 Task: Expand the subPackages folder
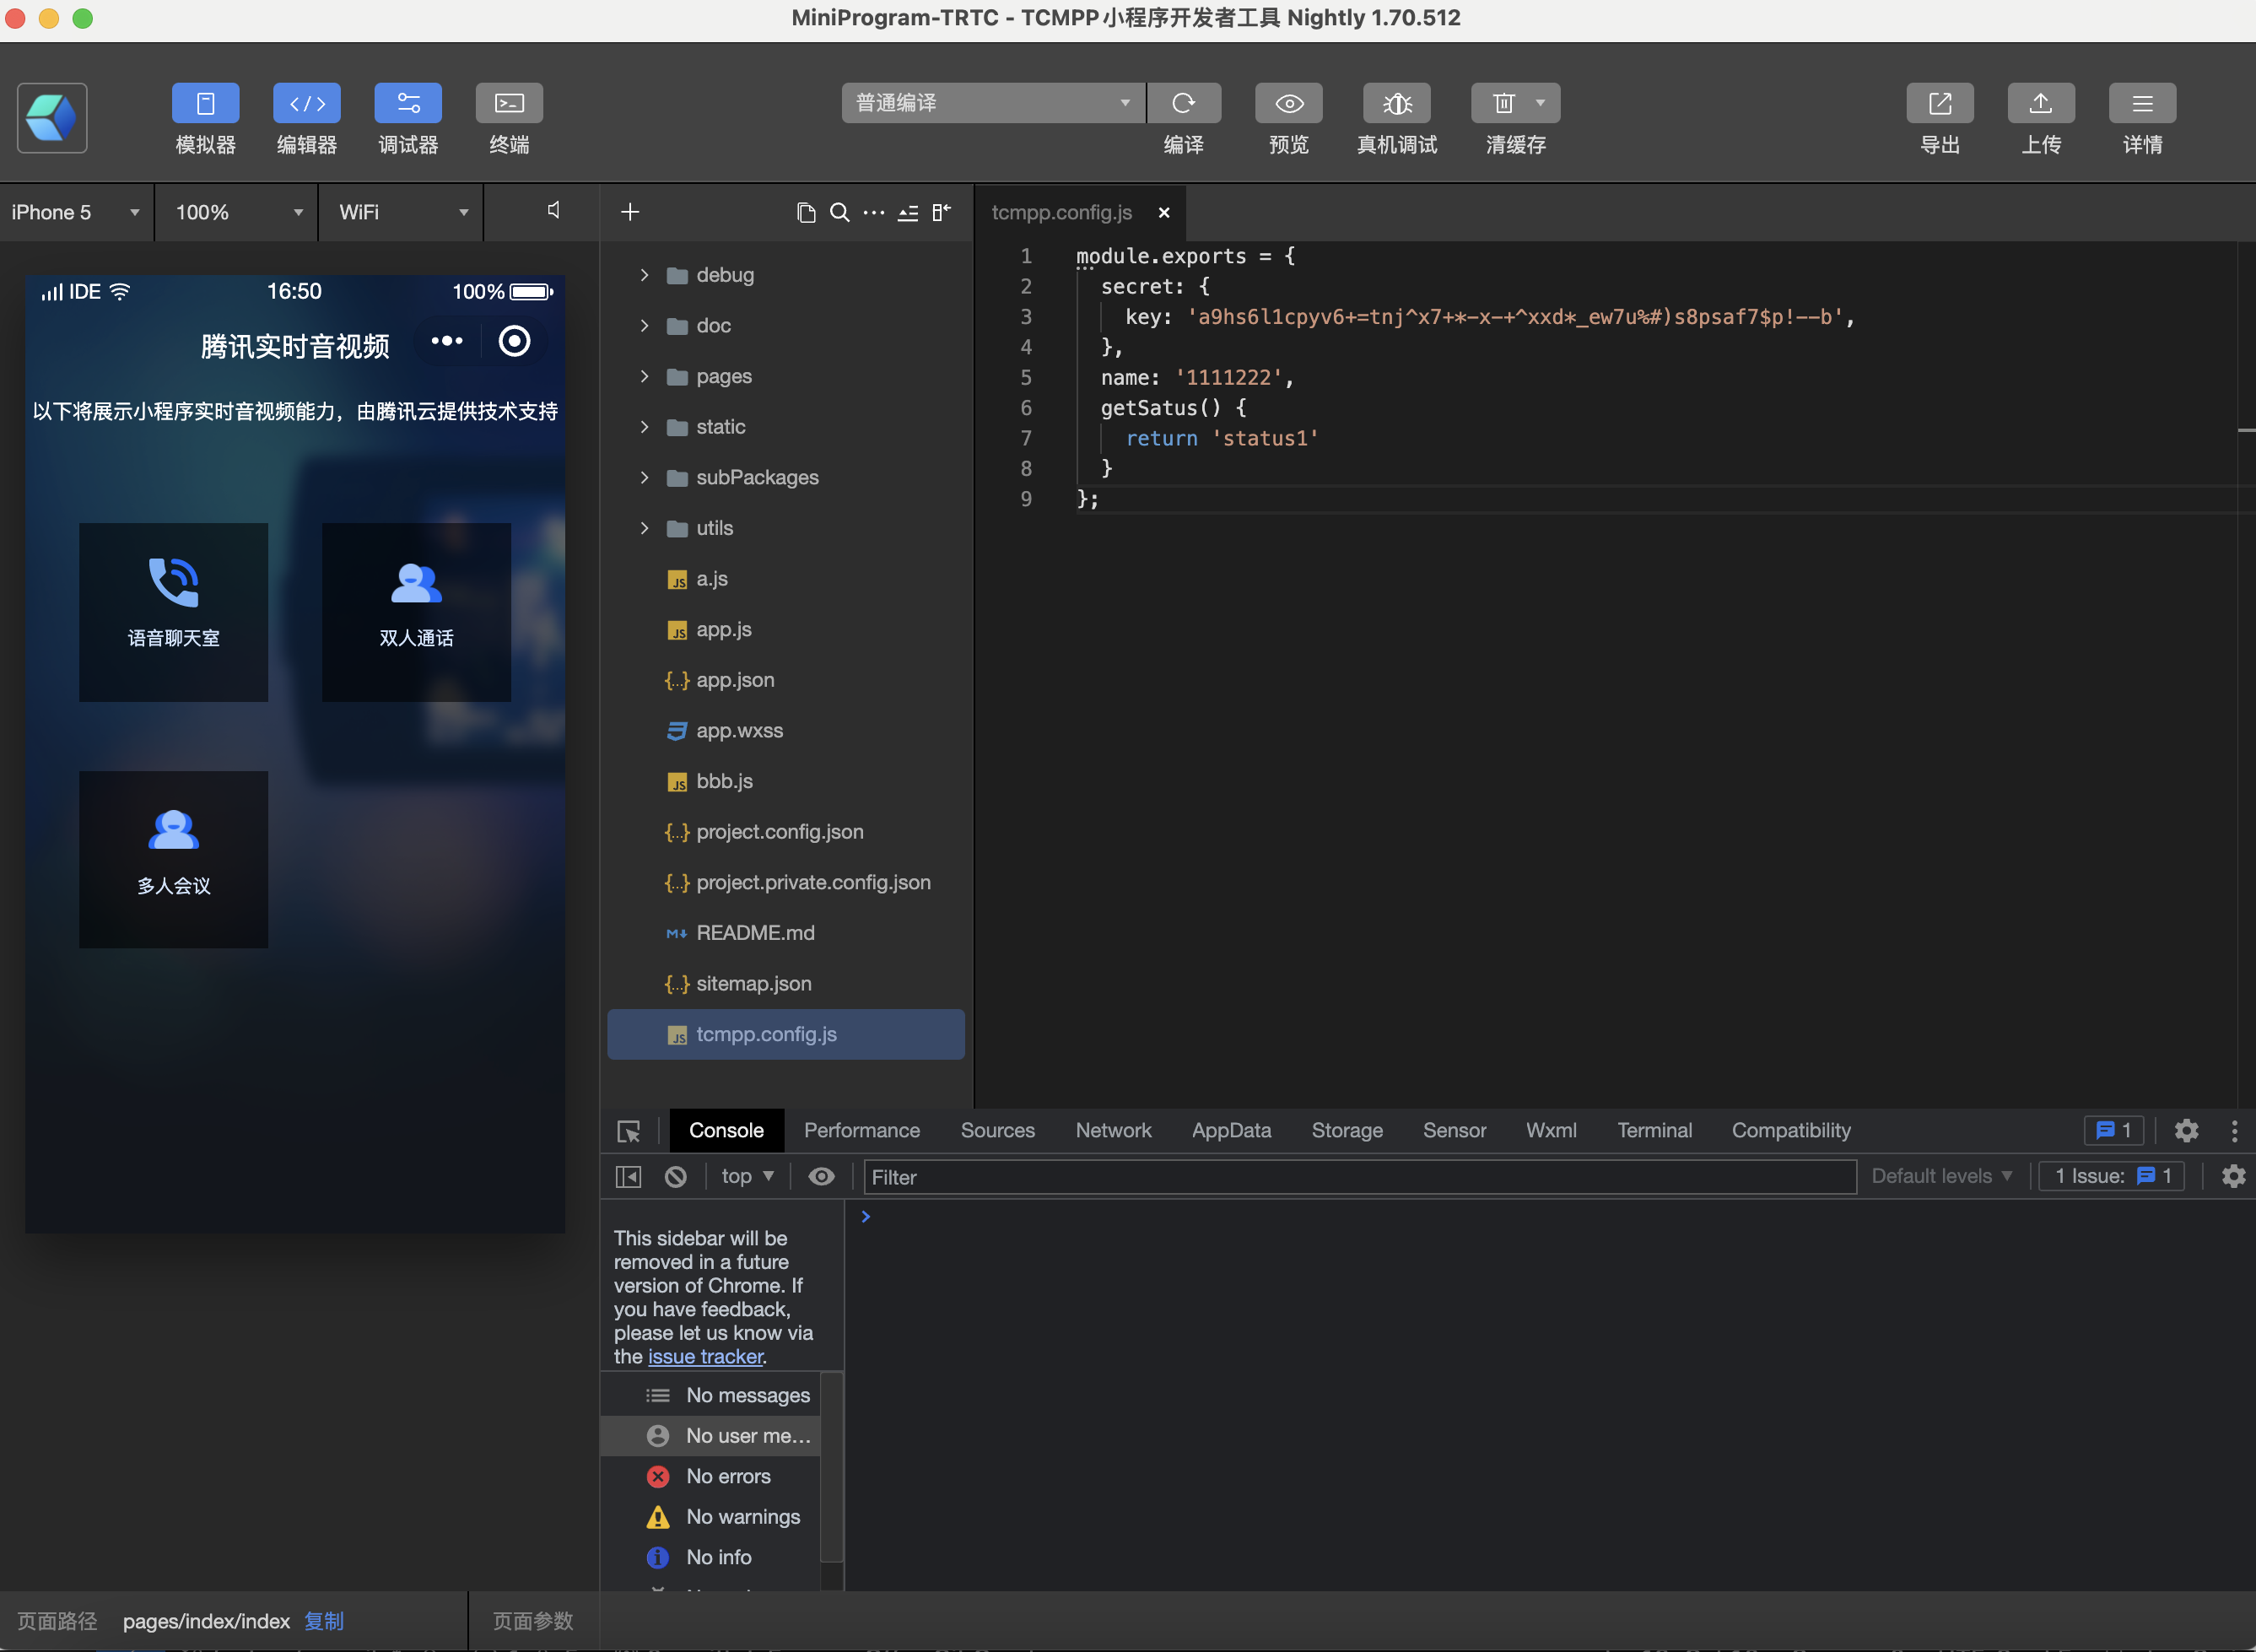click(645, 477)
